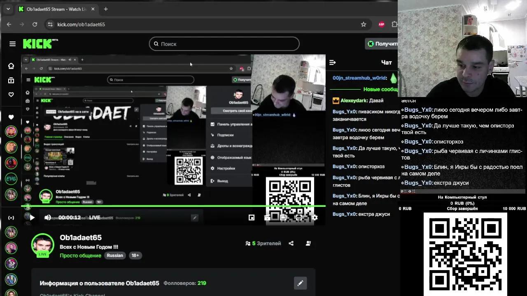Open the Ob1adaet65 live avatar

[43, 245]
